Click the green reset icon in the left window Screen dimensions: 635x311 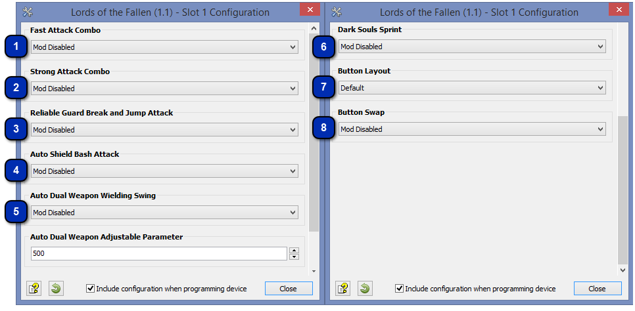coord(56,288)
